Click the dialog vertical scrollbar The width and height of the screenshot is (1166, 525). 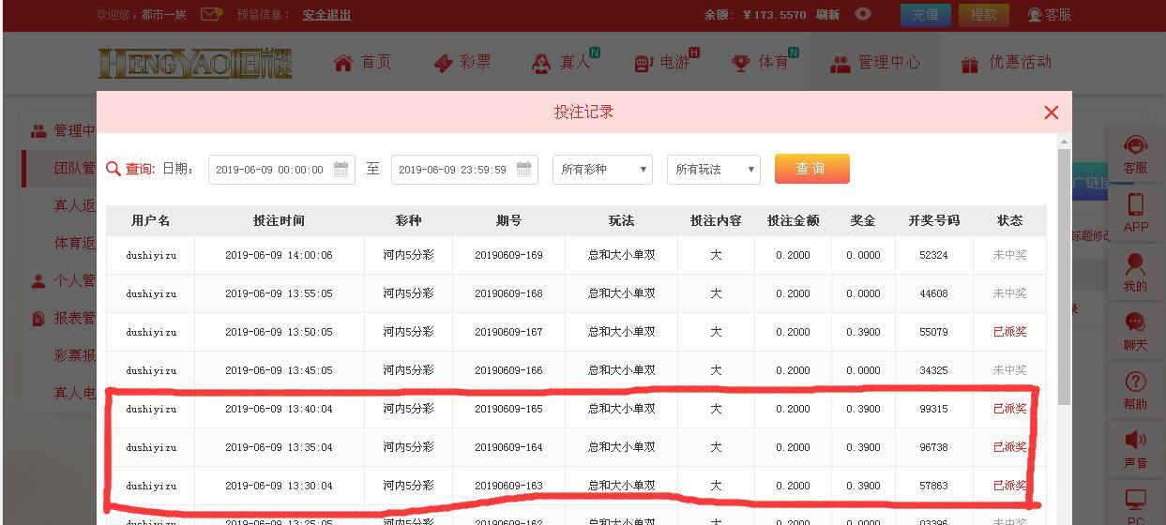pyautogui.click(x=1064, y=277)
